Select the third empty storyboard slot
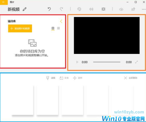Image resolution: width=146 pixels, height=122 pixels. point(72,100)
